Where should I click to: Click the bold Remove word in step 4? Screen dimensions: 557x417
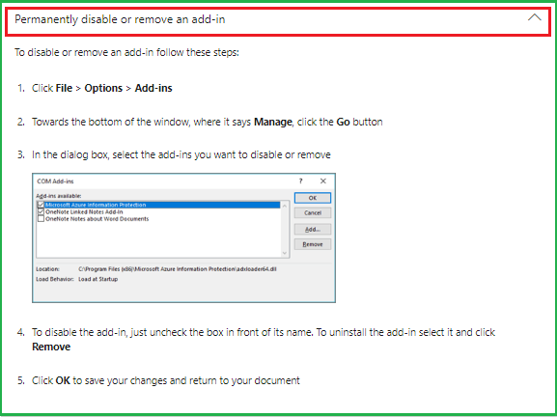pyautogui.click(x=51, y=347)
